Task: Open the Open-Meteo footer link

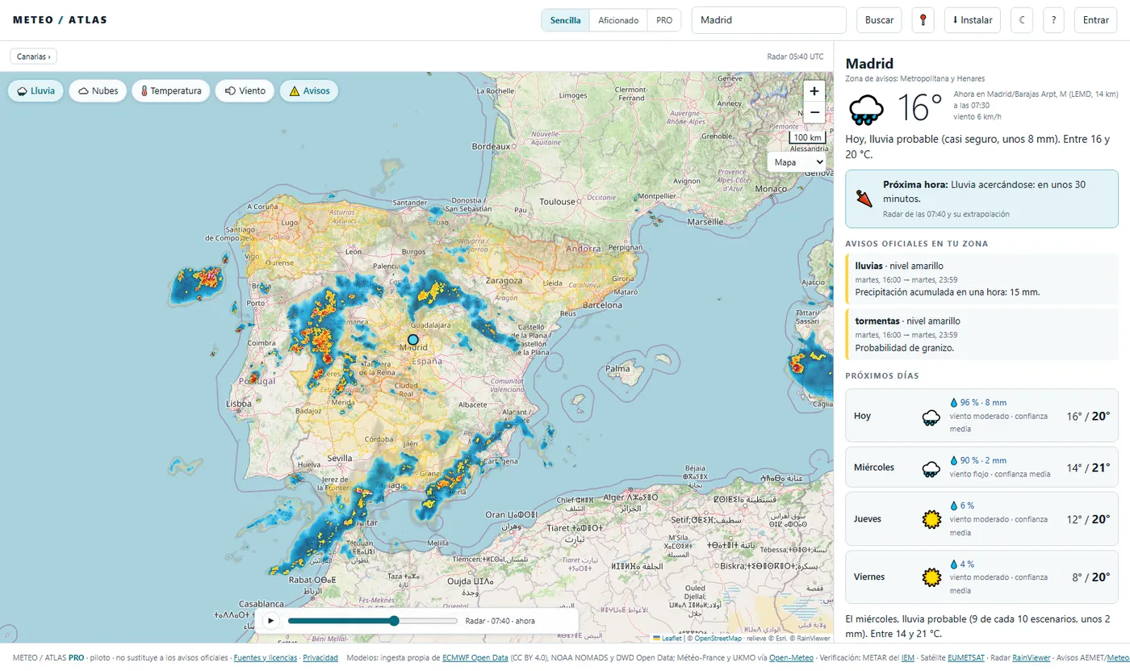Action: 789,658
